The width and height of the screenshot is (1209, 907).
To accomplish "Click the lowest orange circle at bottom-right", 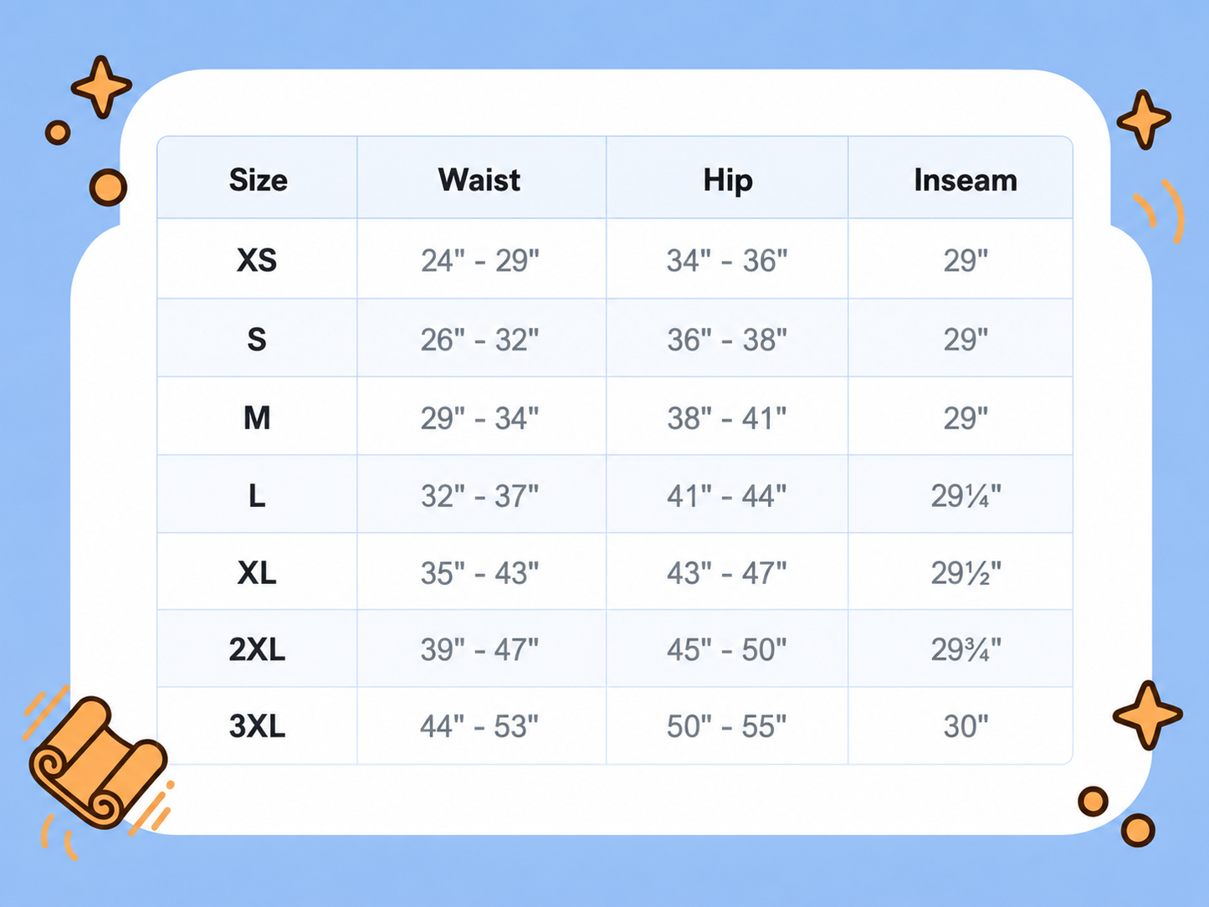I will 1138,830.
